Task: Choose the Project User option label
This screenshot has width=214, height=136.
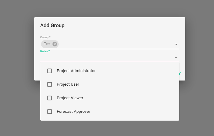Action: pos(68,84)
